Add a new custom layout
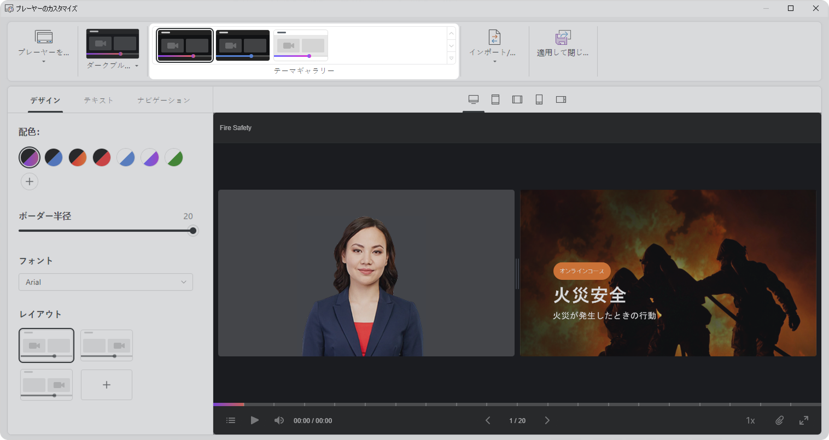 pos(107,385)
